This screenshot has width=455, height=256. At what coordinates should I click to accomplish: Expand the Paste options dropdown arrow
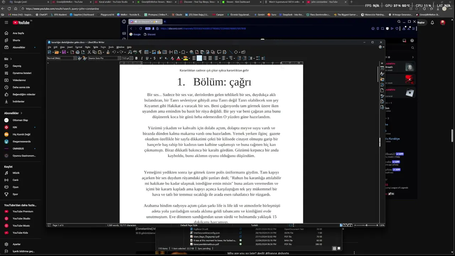pyautogui.click(x=103, y=52)
